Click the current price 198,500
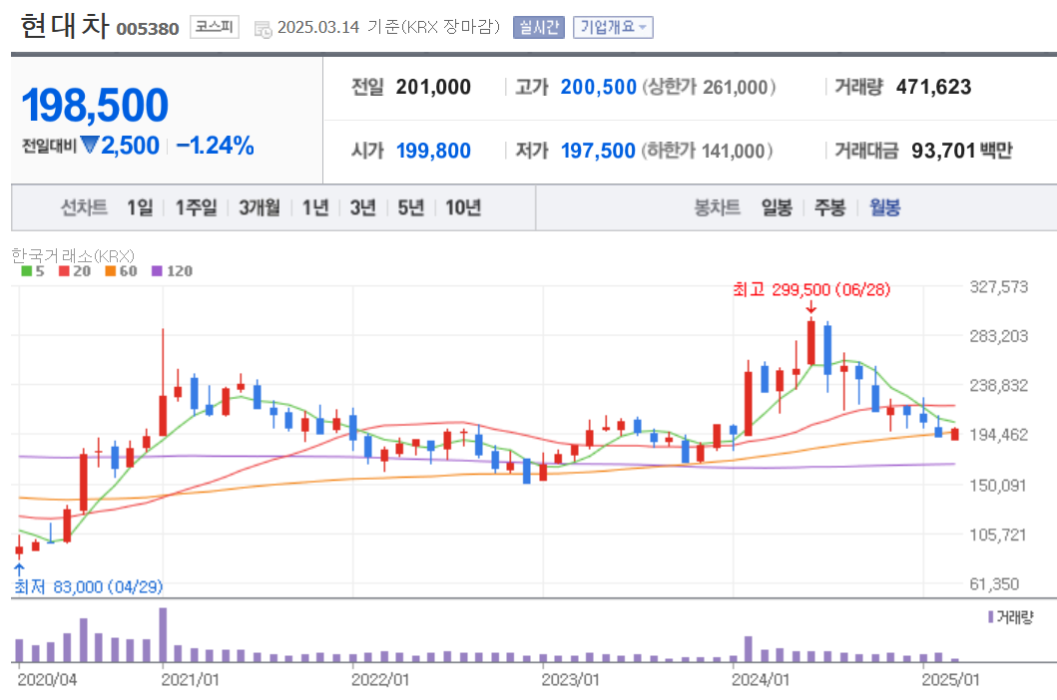The width and height of the screenshot is (1057, 700). coord(95,105)
